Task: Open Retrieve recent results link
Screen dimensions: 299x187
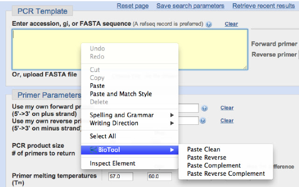Action: pyautogui.click(x=263, y=6)
